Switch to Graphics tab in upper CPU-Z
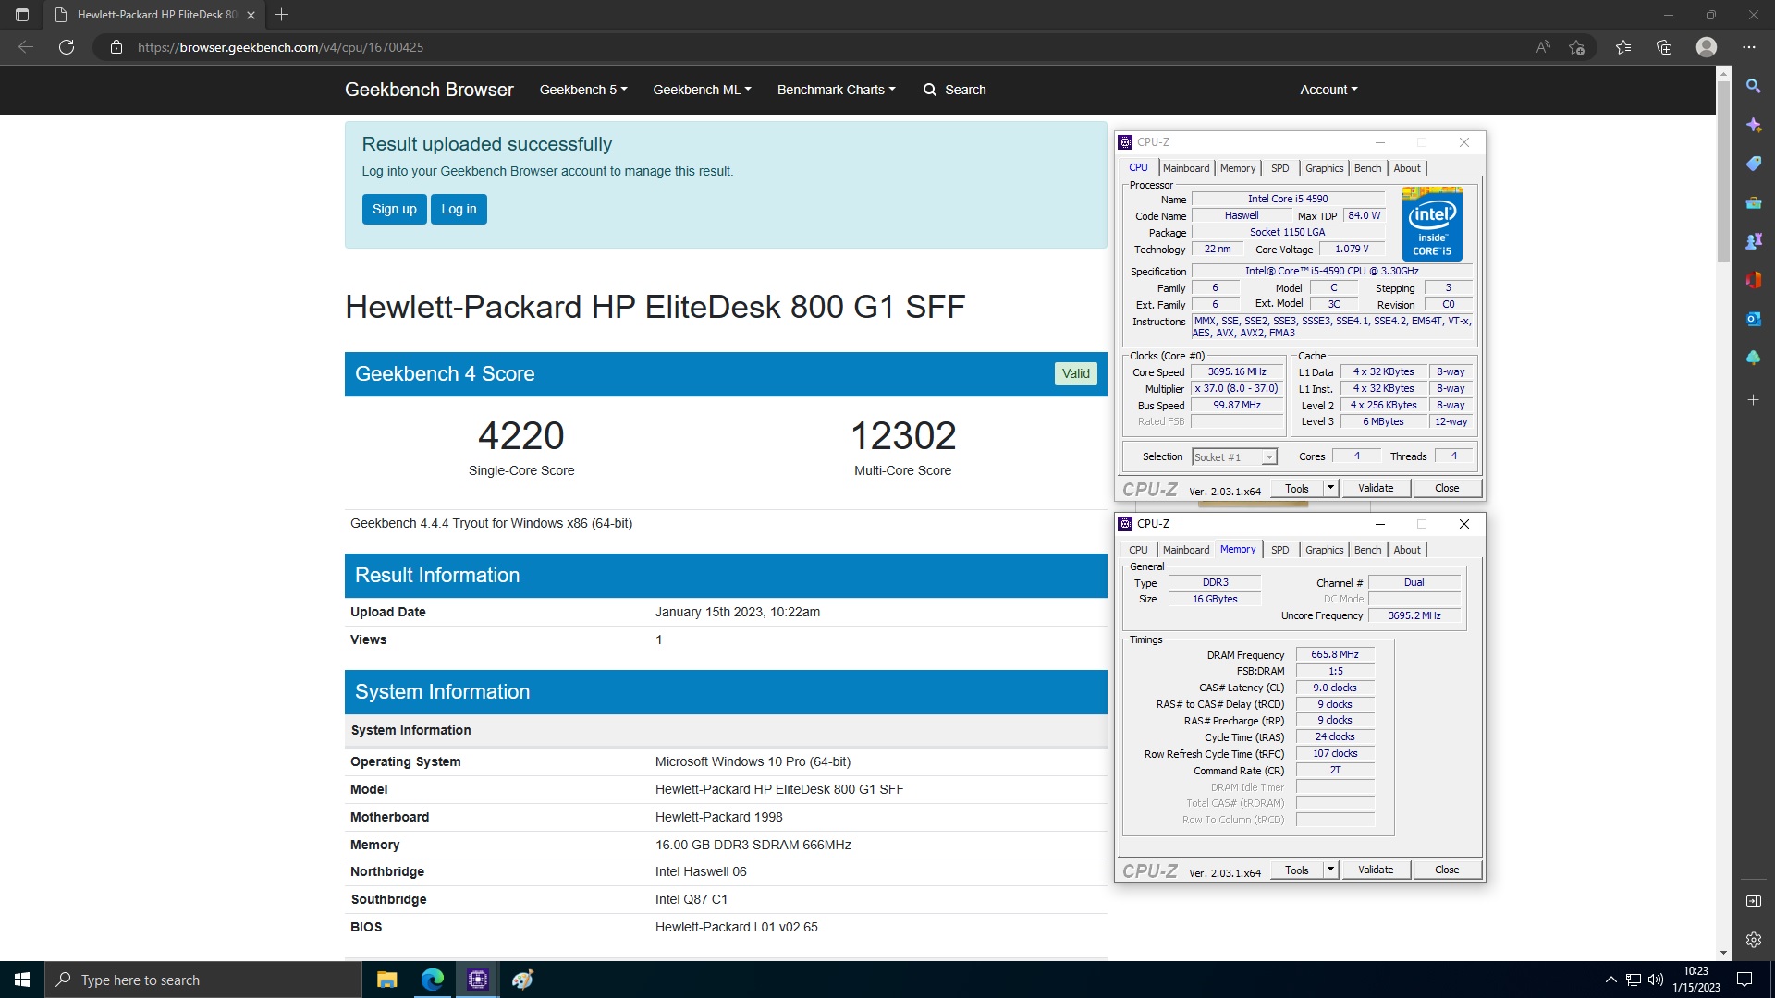The width and height of the screenshot is (1775, 998). pyautogui.click(x=1324, y=168)
